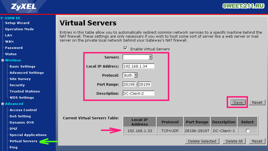Viewport: 268px width, 151px height.
Task: Click table cell 192.168.1.33
Action: pos(140,131)
